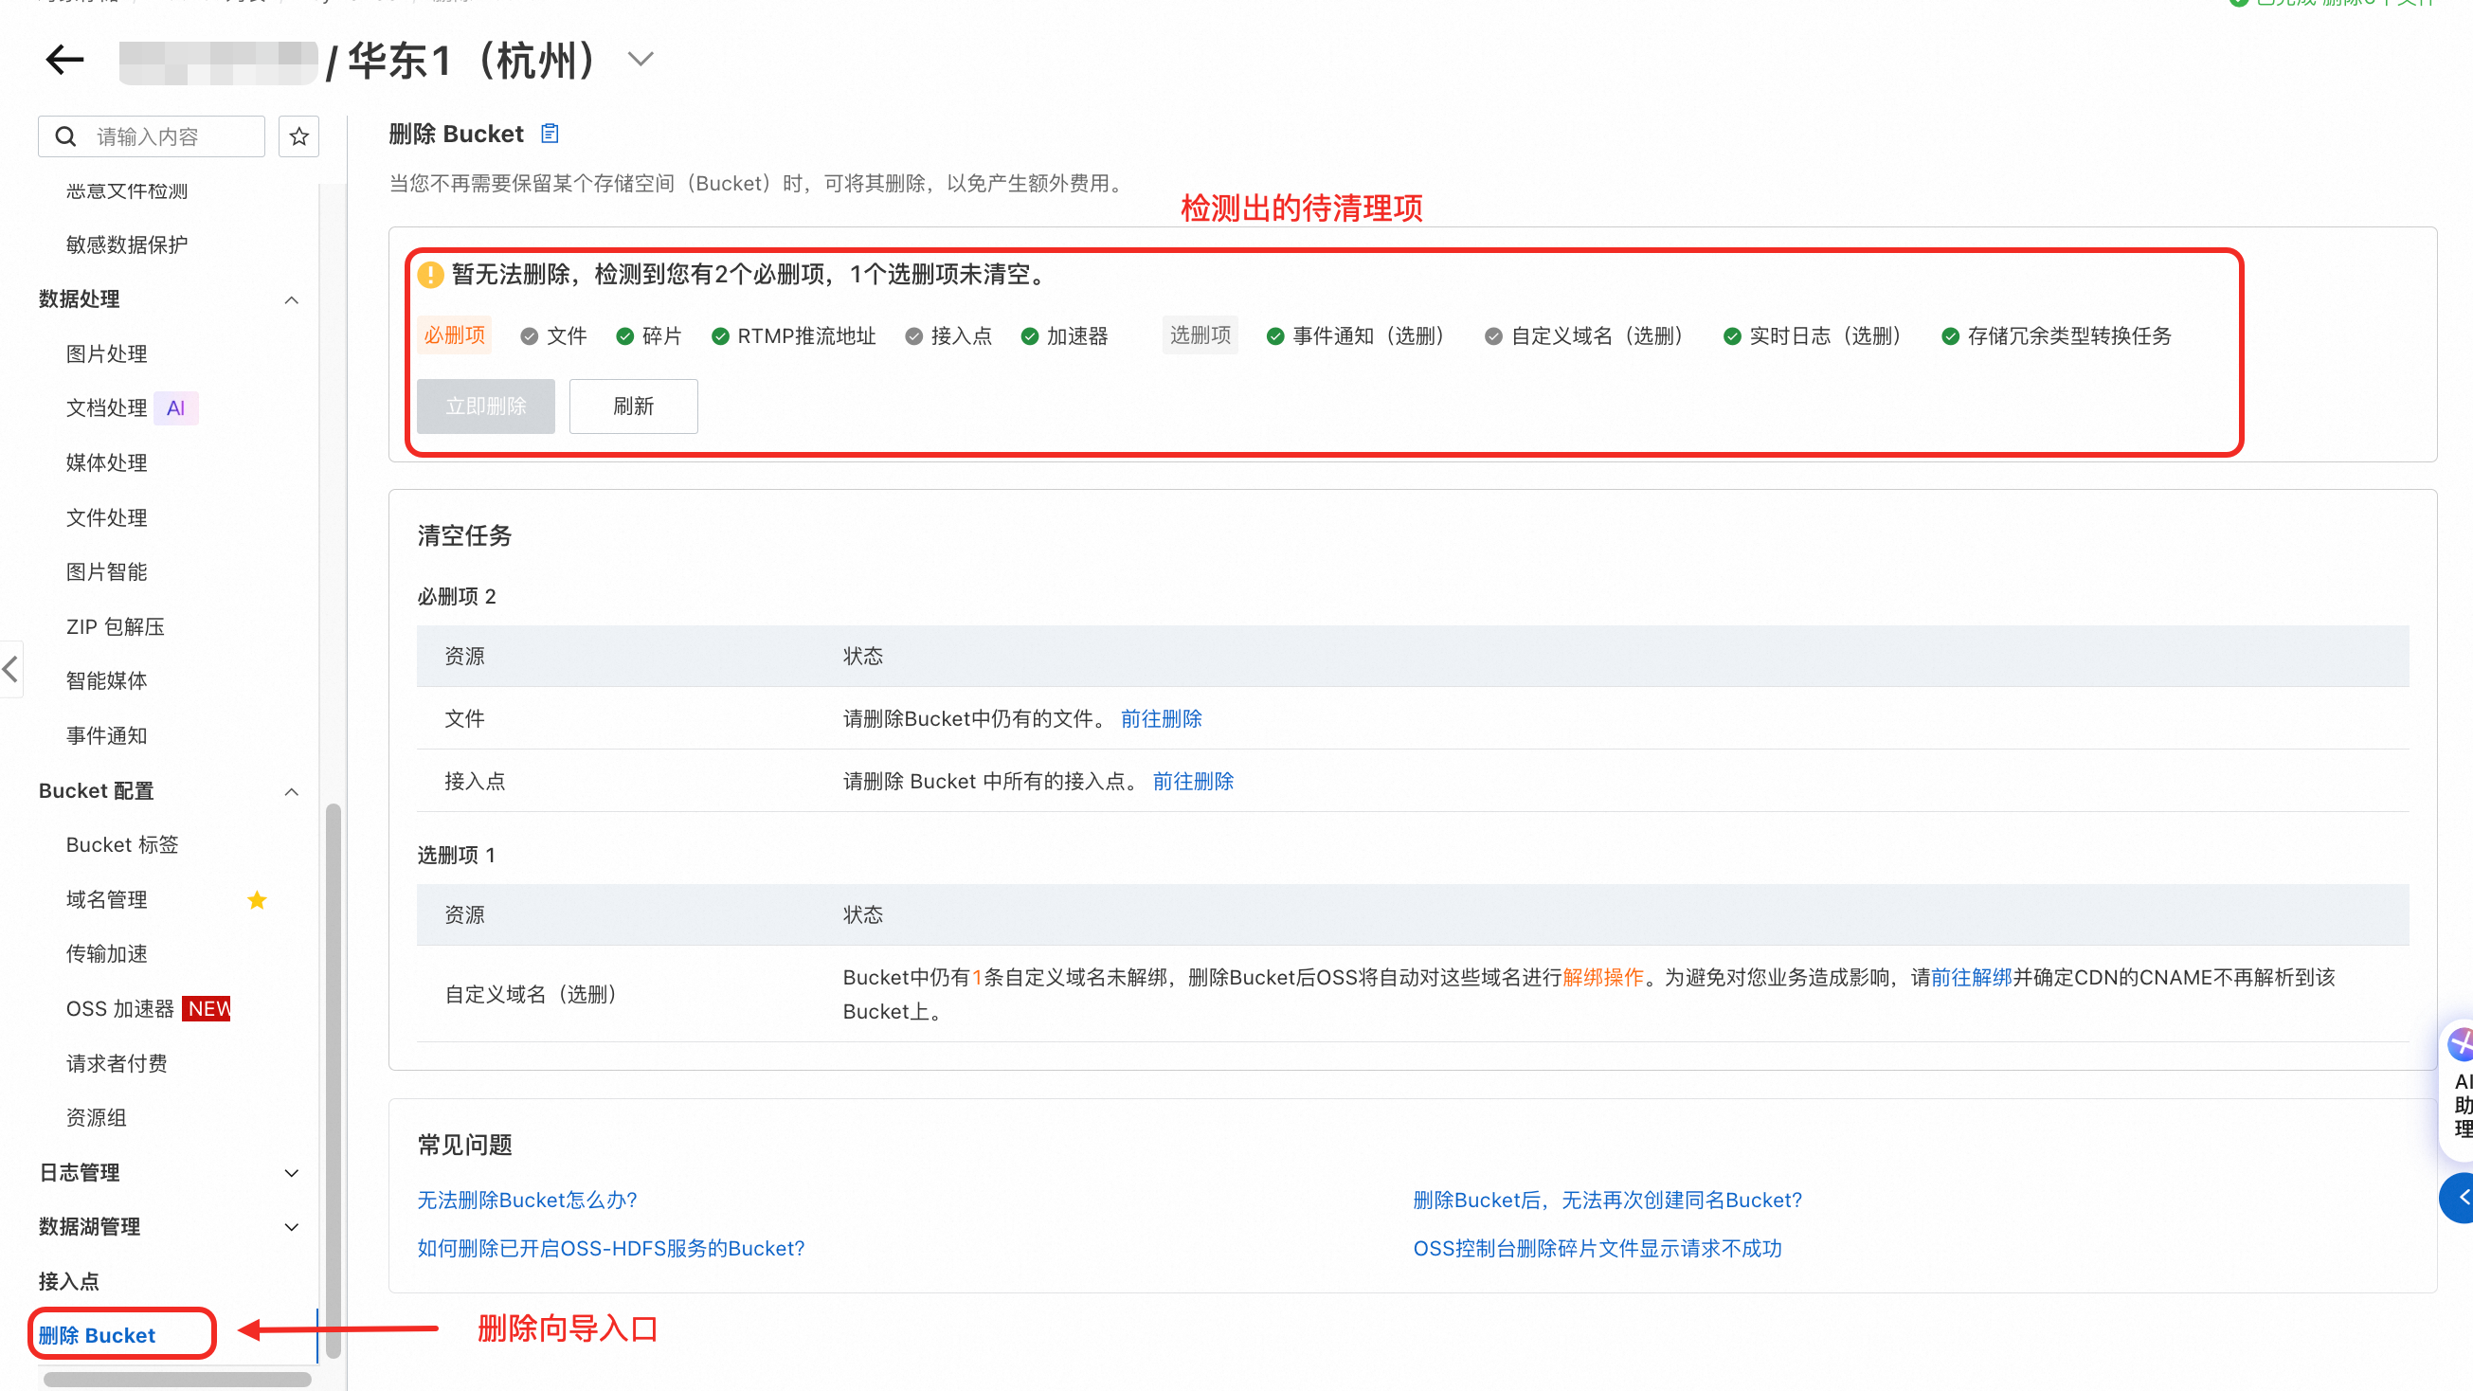Click the 加速器 green check icon
The height and width of the screenshot is (1391, 2473).
coord(1030,336)
